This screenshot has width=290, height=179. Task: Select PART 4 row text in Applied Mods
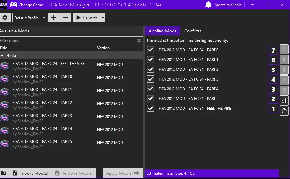[188, 89]
